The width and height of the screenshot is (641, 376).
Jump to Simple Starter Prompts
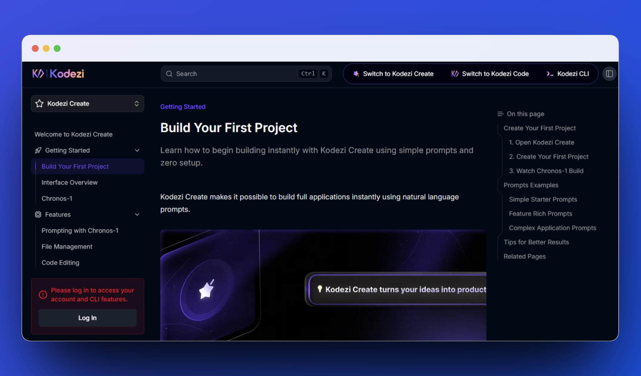(x=543, y=199)
